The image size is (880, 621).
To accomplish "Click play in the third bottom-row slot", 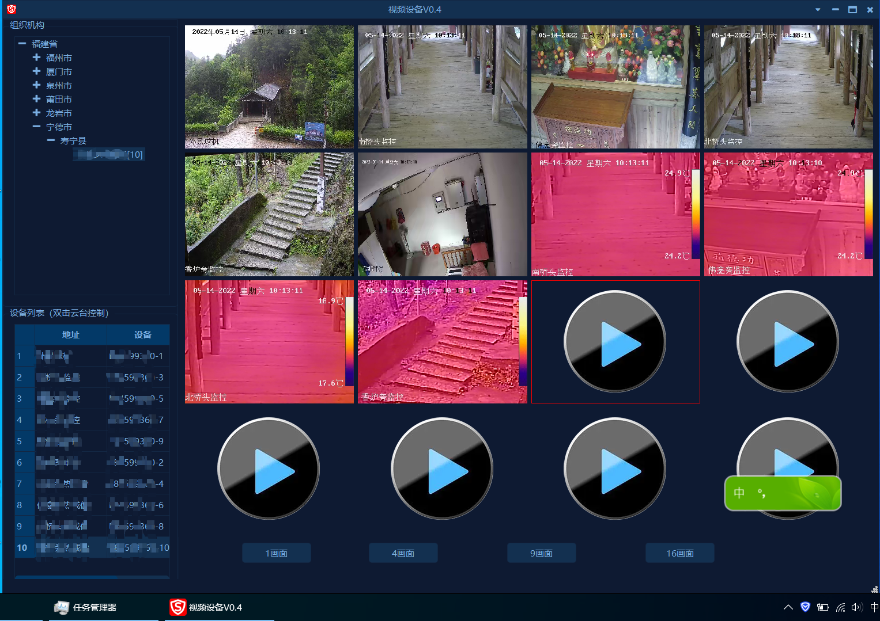I will (615, 468).
